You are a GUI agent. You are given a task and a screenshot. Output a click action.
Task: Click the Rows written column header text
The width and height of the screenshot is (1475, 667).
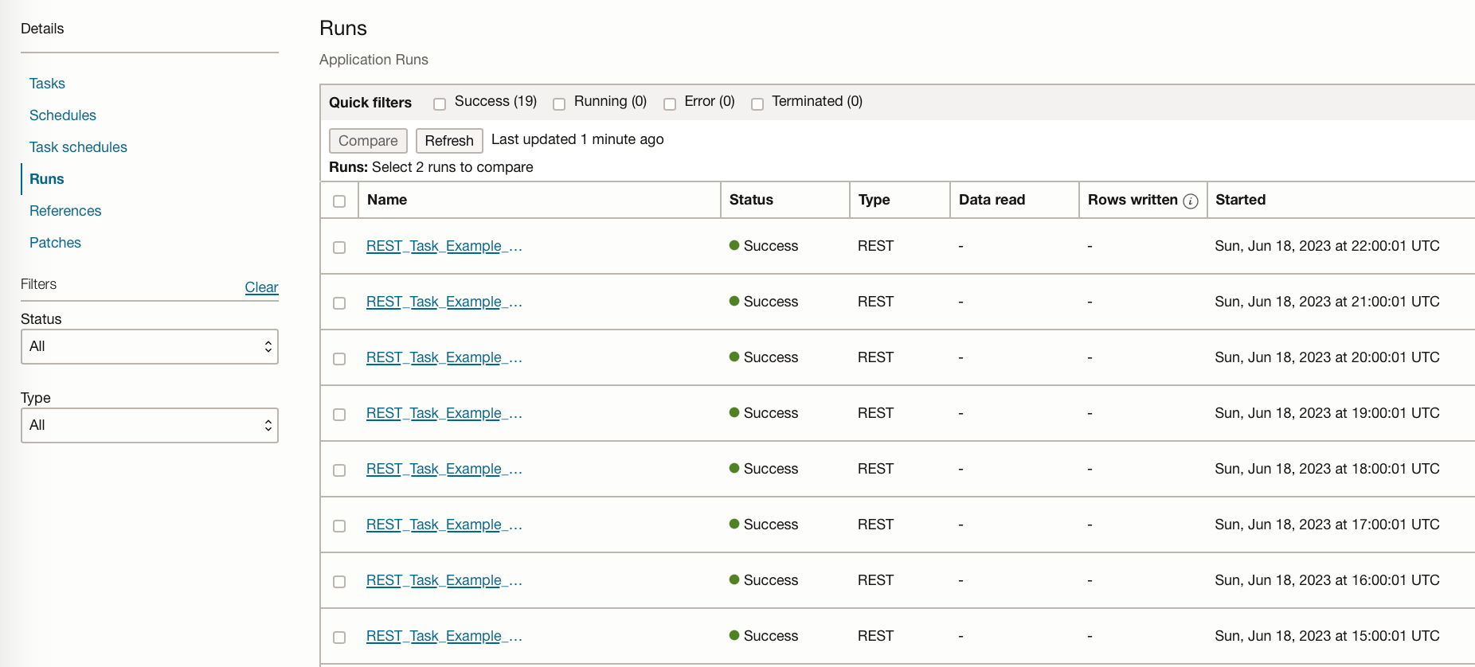(1133, 200)
